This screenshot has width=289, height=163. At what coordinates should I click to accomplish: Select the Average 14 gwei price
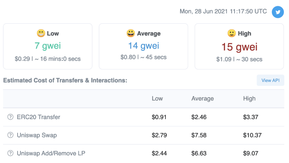click(x=144, y=46)
